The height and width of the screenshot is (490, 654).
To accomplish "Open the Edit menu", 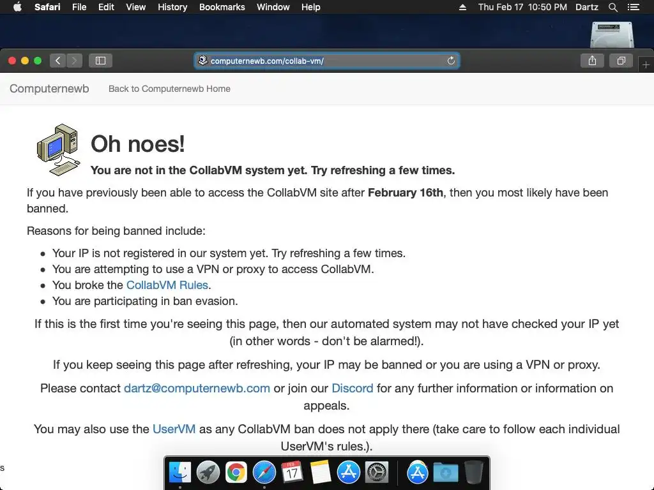I will point(106,7).
